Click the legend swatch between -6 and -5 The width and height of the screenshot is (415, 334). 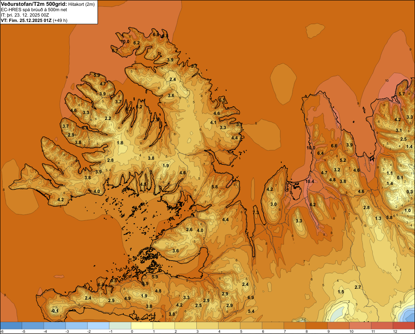11,326
